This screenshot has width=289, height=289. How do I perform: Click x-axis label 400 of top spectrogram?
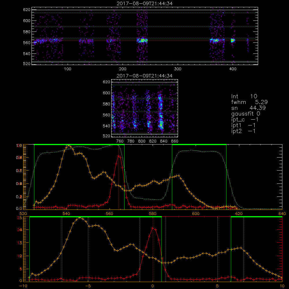tap(233, 69)
